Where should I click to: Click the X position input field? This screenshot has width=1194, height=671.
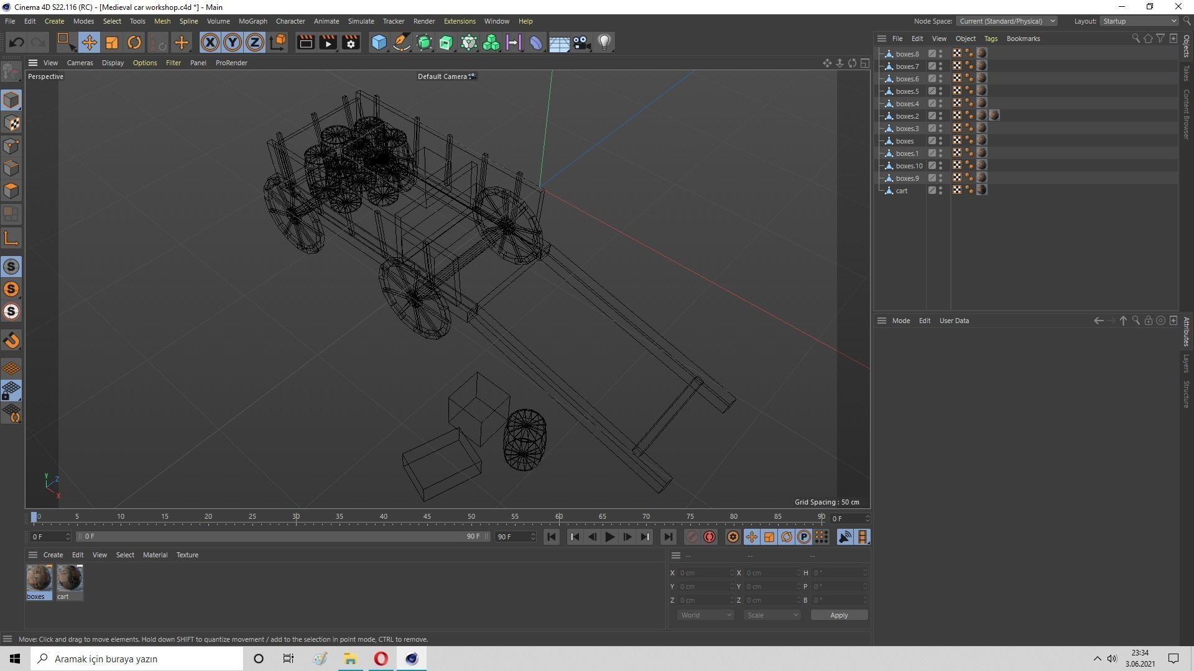(x=706, y=573)
